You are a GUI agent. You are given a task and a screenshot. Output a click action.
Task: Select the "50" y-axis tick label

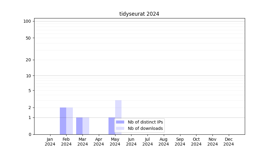(x=28, y=38)
